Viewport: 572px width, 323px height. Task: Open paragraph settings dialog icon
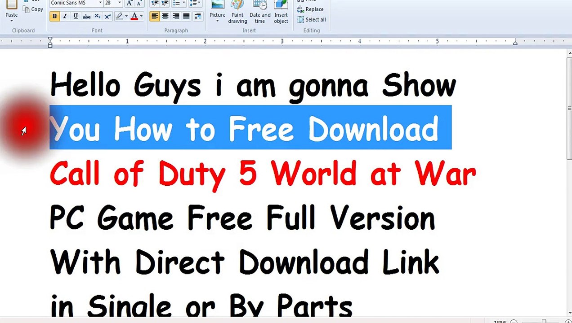pyautogui.click(x=197, y=17)
